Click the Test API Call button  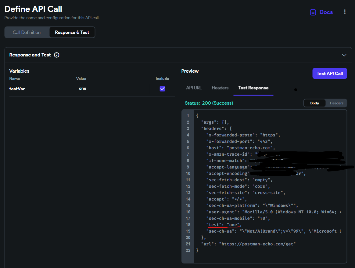click(x=330, y=73)
